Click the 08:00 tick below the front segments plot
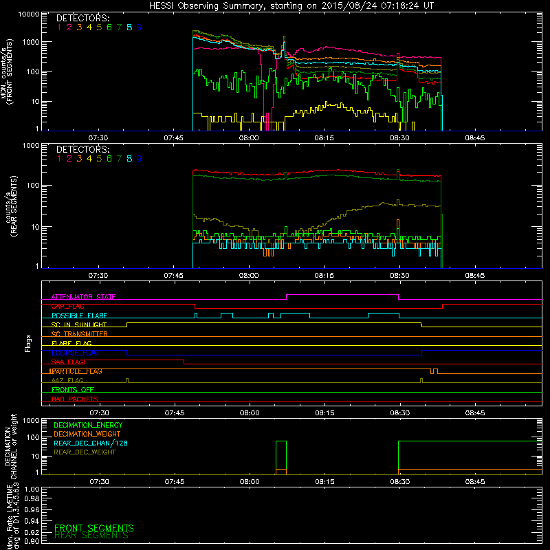550x550 pixels. coord(249,138)
